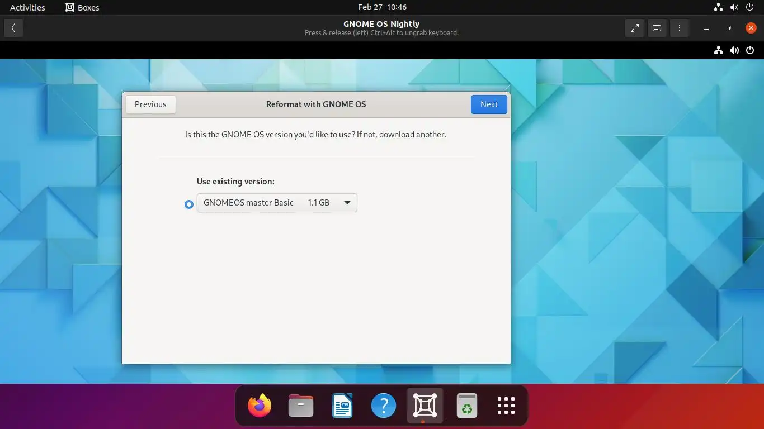This screenshot has height=429, width=764.
Task: Open the Feb 27 clock menu
Action: pyautogui.click(x=382, y=7)
